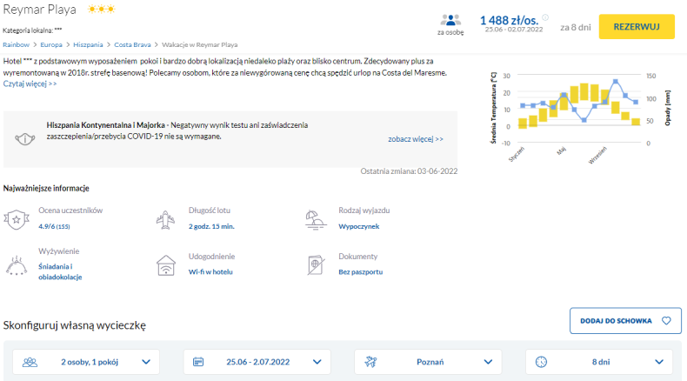This screenshot has height=381, width=687.
Task: Click the Skonfiguruj własną wycieczkę heading
Action: [75, 325]
